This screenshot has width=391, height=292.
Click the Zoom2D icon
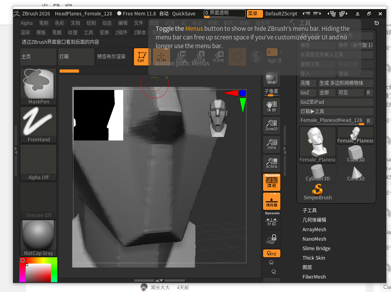271,125
